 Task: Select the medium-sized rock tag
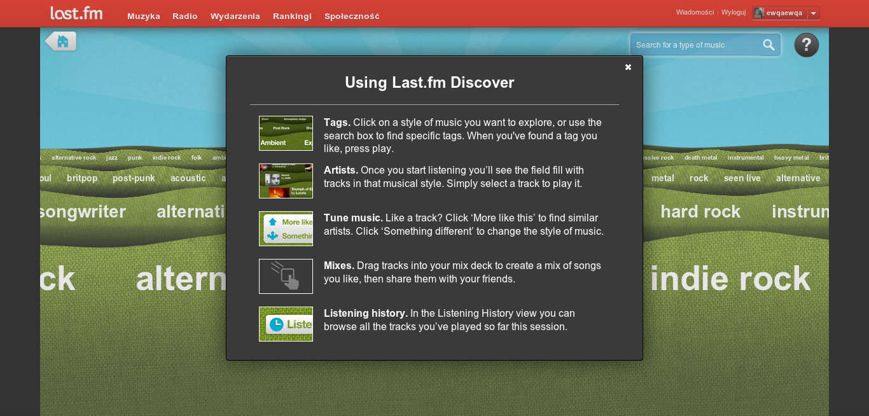pos(699,178)
